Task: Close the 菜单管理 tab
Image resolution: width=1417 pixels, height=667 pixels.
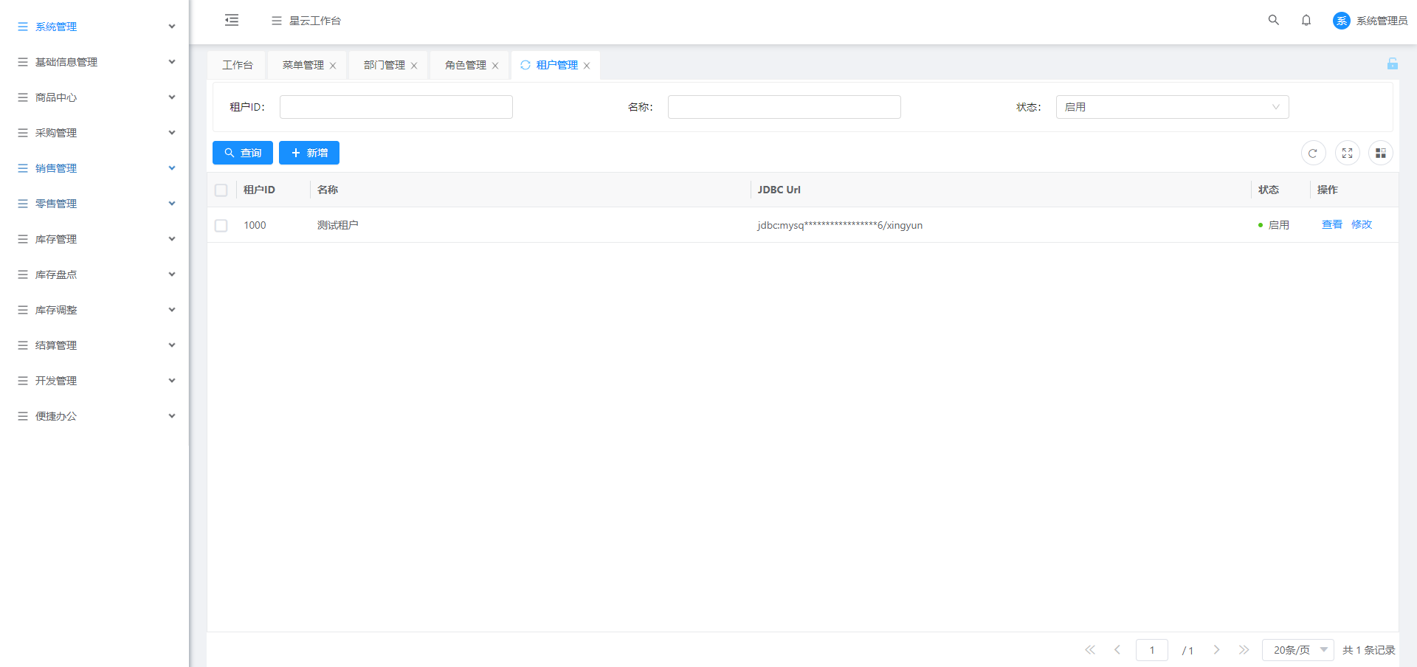Action: click(333, 66)
